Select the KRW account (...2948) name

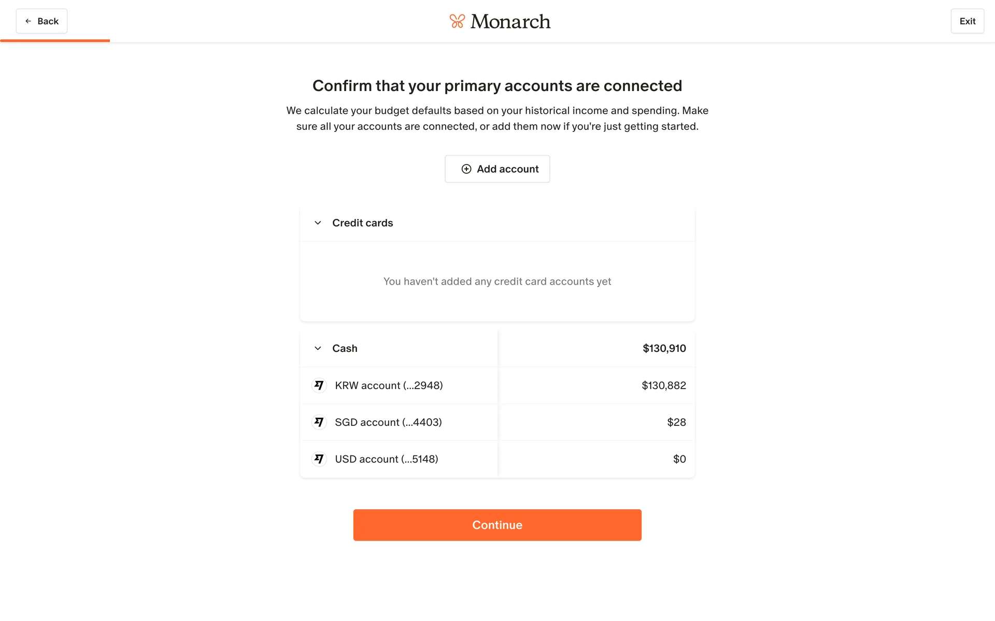pos(389,386)
